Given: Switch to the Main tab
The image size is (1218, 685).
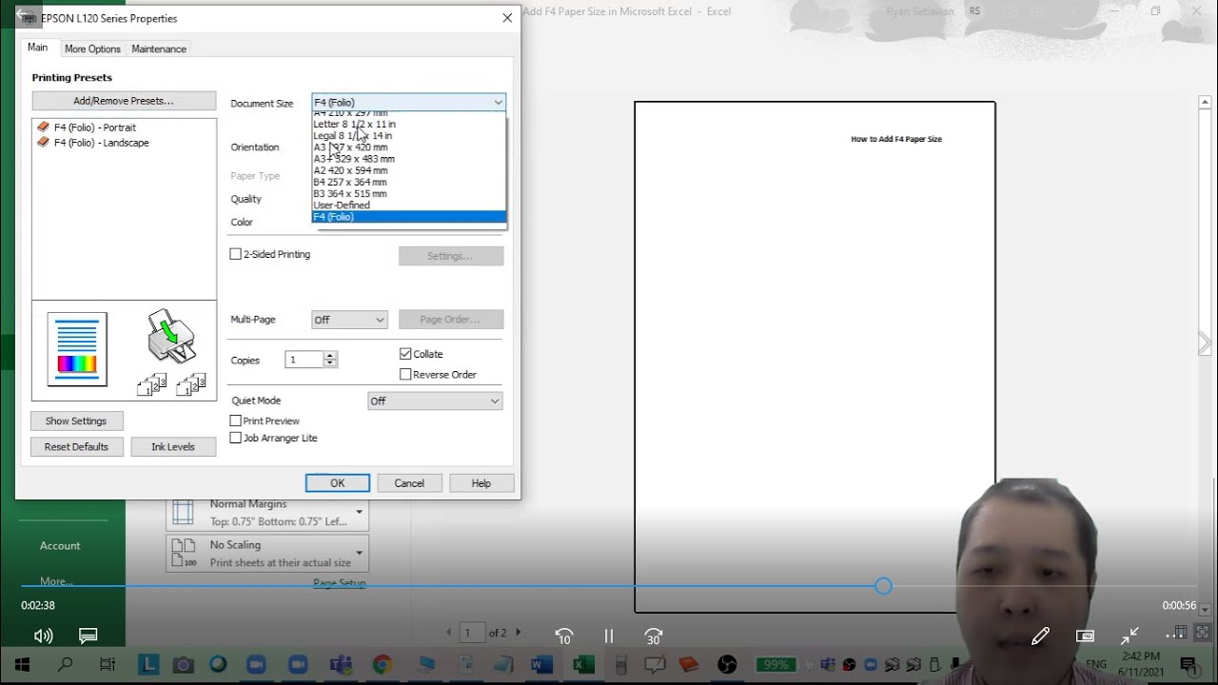Looking at the screenshot, I should coord(37,48).
